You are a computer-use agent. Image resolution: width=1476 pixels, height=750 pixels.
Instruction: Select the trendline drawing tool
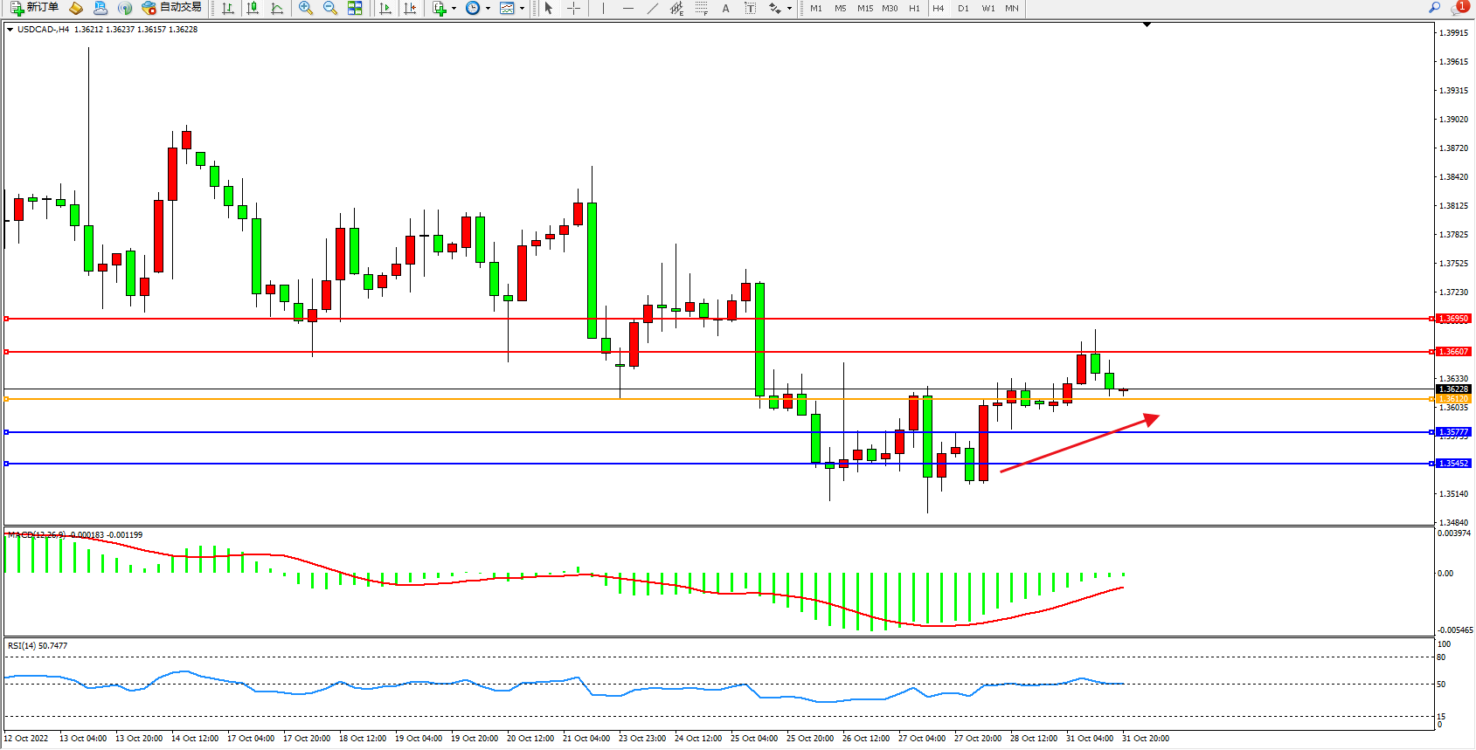pos(652,8)
